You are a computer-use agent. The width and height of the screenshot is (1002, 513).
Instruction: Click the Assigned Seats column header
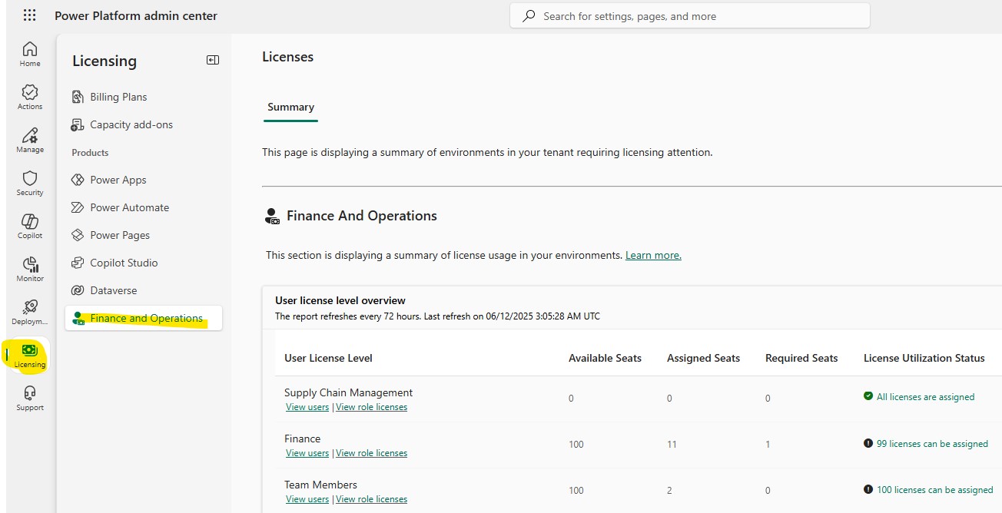(703, 358)
